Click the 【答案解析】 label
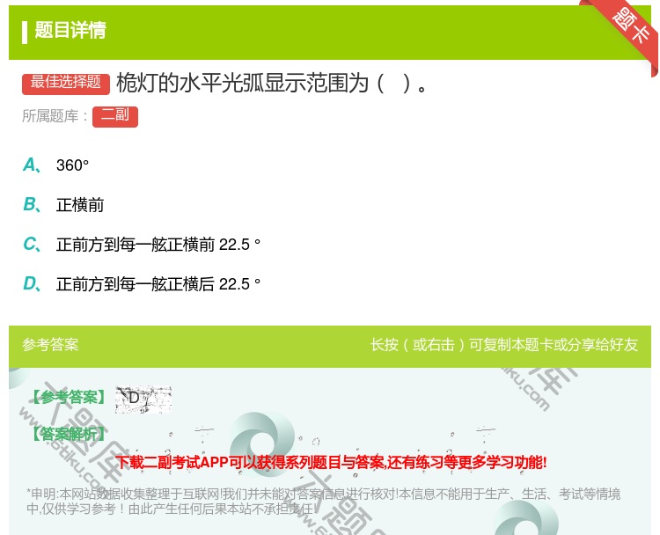 point(69,434)
